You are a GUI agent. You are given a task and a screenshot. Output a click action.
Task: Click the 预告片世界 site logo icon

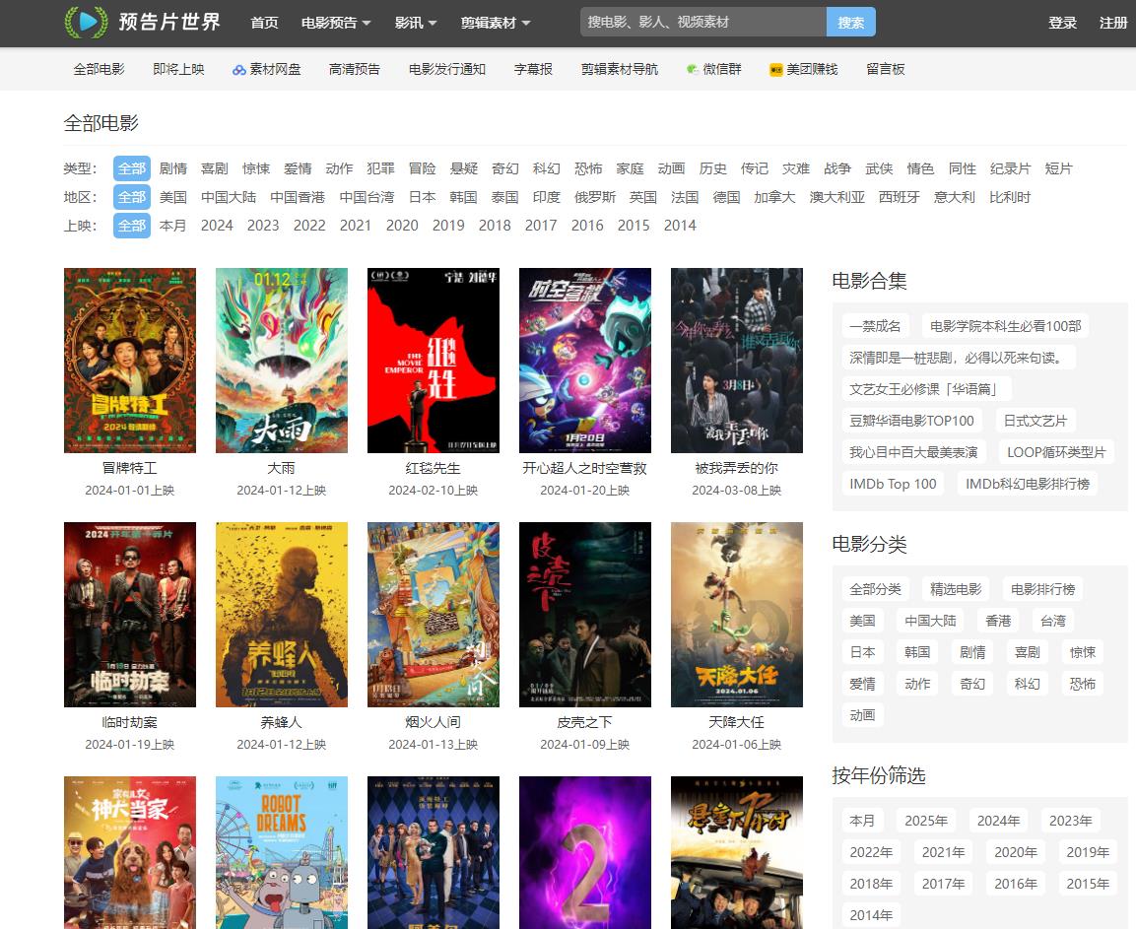tap(86, 22)
